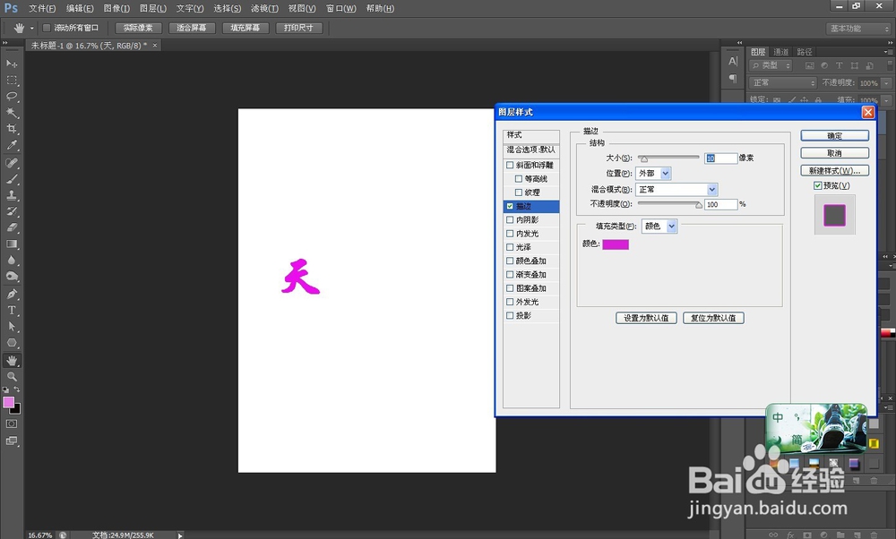
Task: Open layer opacity dropdown arrow
Action: pyautogui.click(x=886, y=83)
